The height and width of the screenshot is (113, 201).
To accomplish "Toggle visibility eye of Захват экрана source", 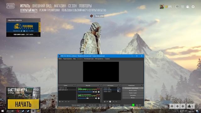I will pyautogui.click(x=118, y=90).
